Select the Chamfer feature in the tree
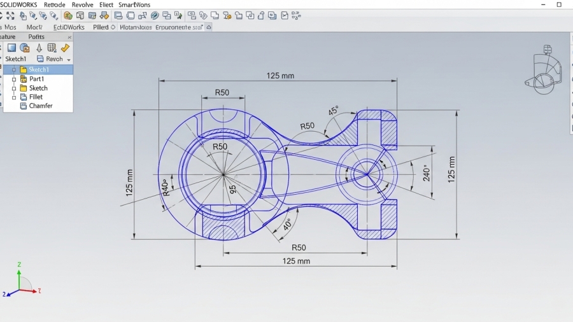The width and height of the screenshot is (573, 322). pyautogui.click(x=41, y=106)
